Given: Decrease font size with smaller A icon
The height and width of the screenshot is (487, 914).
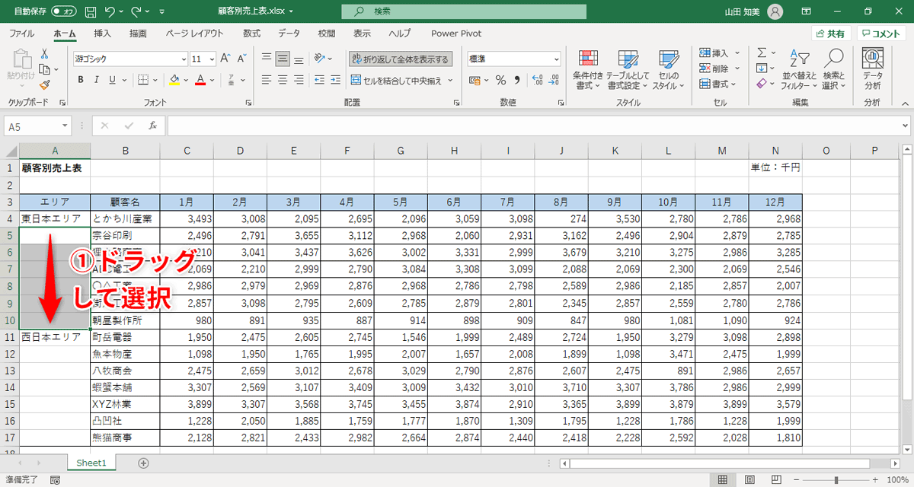Looking at the screenshot, I should pos(241,59).
